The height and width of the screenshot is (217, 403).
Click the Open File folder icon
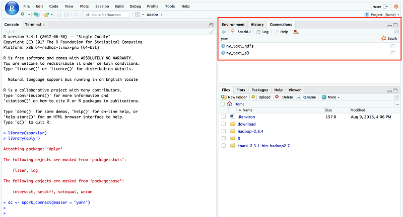click(x=46, y=15)
